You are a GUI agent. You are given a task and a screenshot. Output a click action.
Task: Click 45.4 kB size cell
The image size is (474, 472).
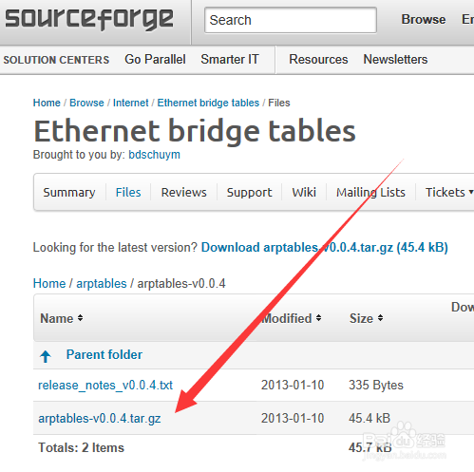pos(370,418)
